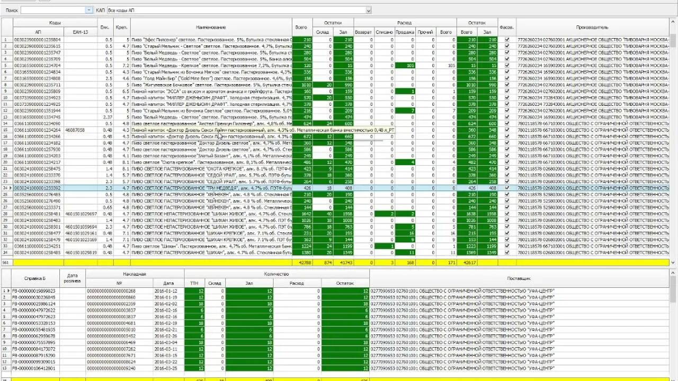Click totals row value 42788
The image size is (678, 381).
pyautogui.click(x=302, y=262)
